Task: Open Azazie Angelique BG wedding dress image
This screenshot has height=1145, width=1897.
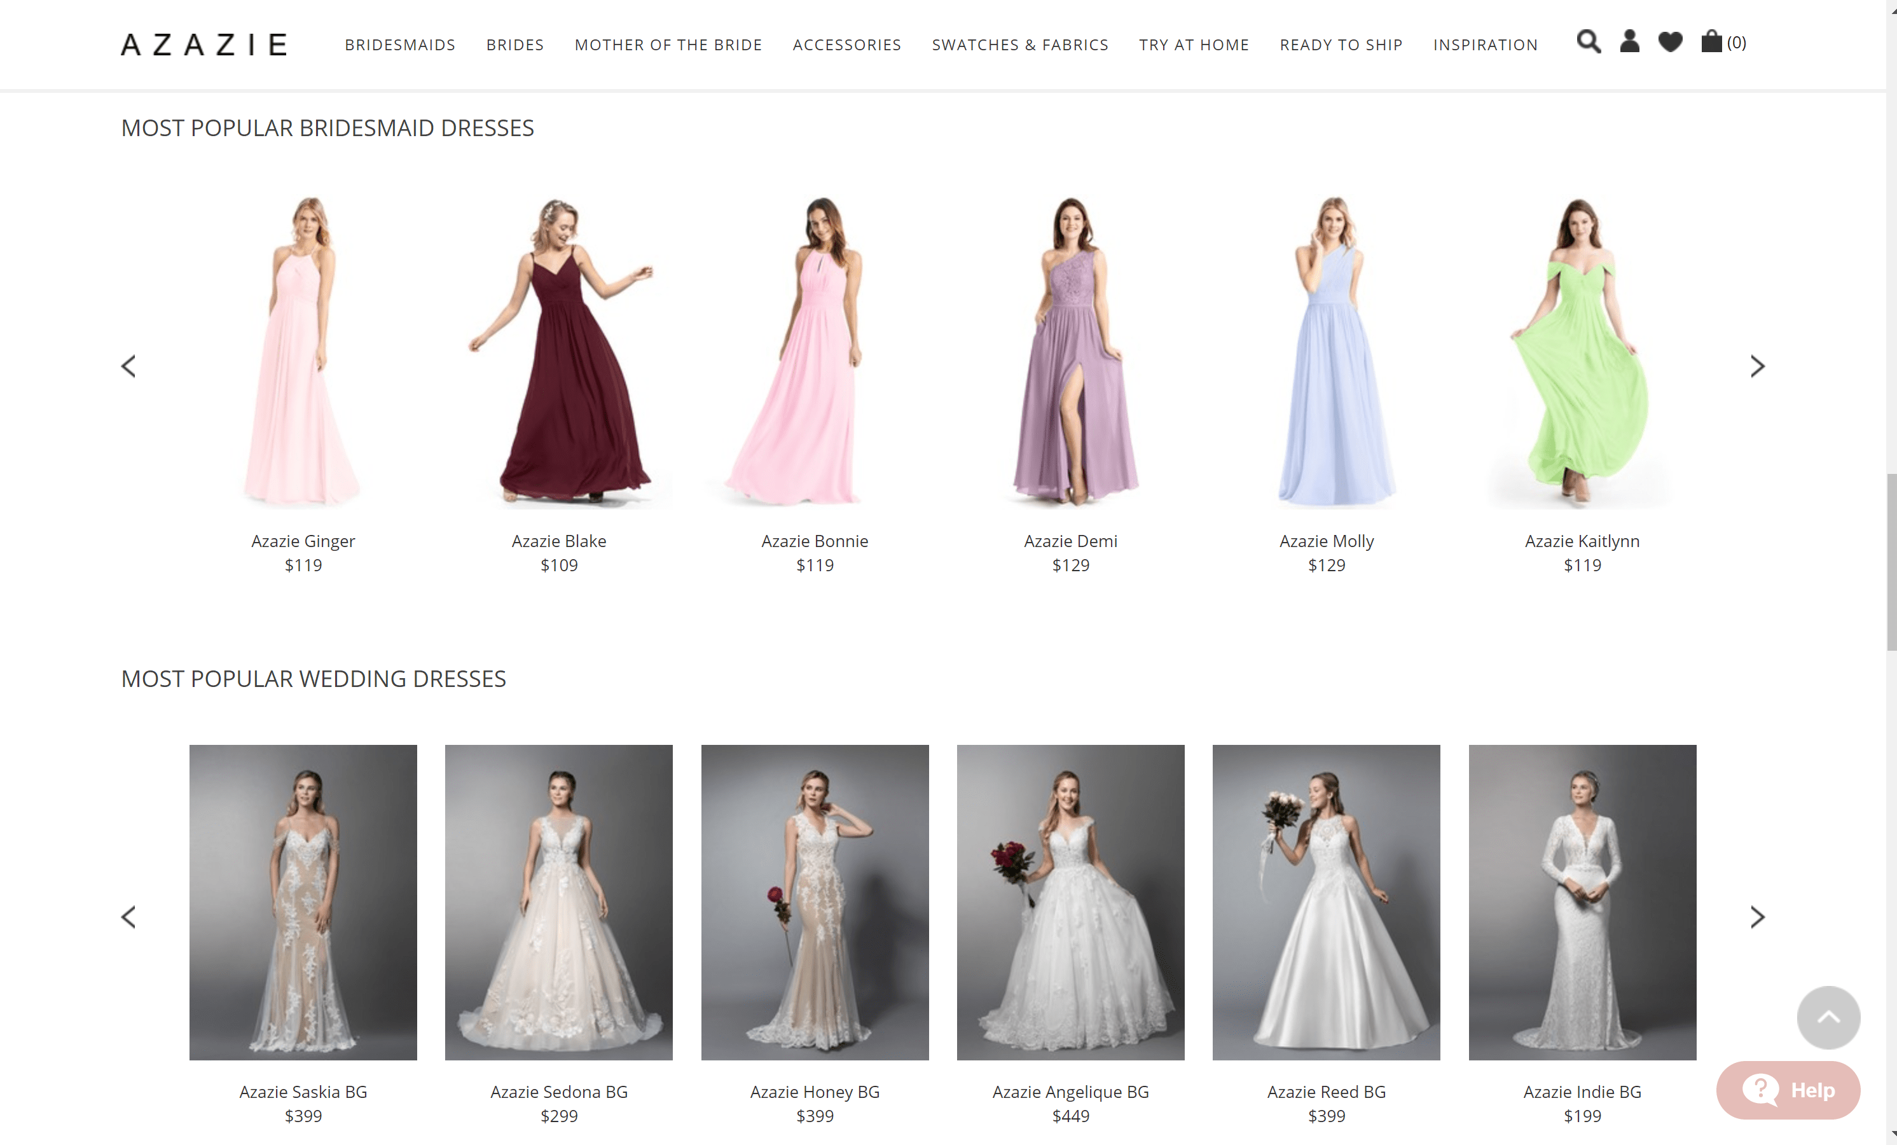Action: pyautogui.click(x=1071, y=903)
